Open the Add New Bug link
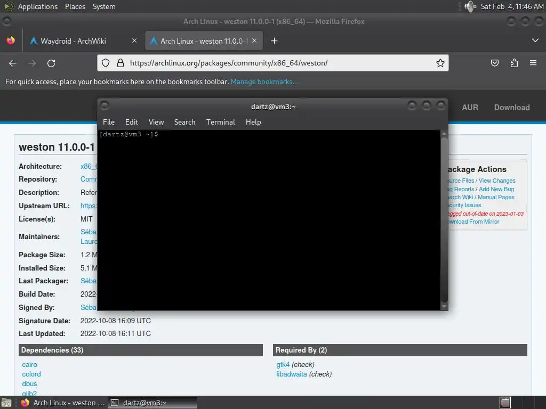The image size is (546, 409). [496, 189]
